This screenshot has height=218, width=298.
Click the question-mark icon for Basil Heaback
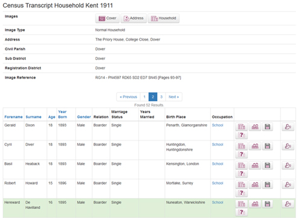pos(241,174)
